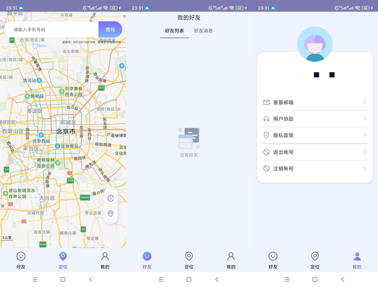Image resolution: width=378 pixels, height=287 pixels.
Task: Tap the airport marker on the map
Action: pyautogui.click(x=122, y=65)
